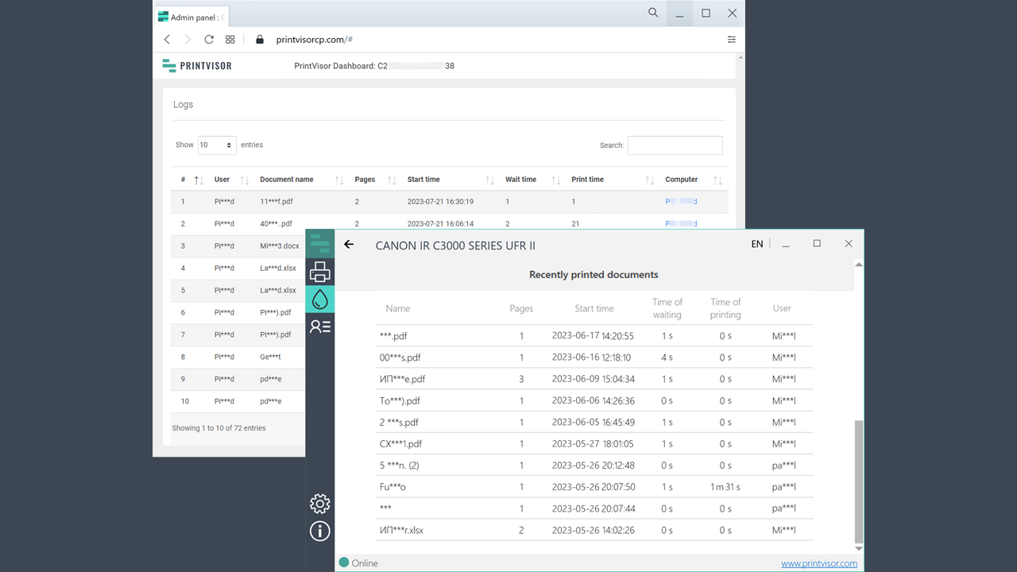Open settings gear in PrintVisor sidebar

(x=320, y=504)
